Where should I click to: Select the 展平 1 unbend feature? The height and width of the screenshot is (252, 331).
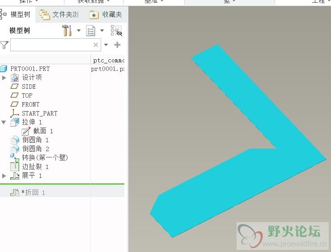pos(32,176)
